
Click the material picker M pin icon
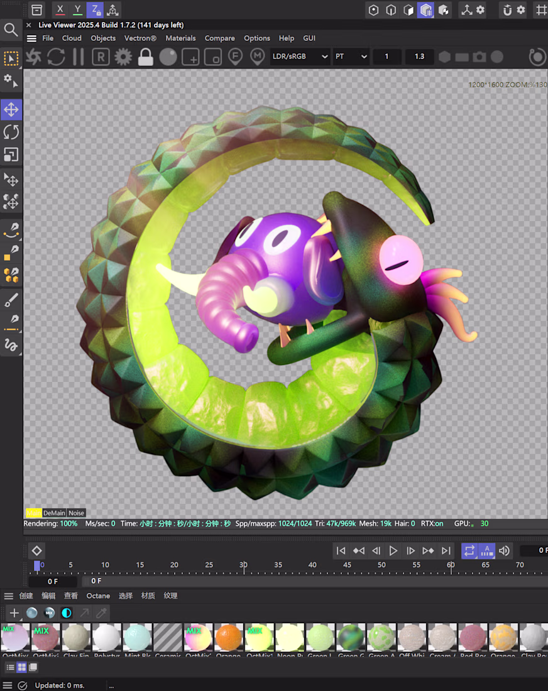tap(258, 57)
